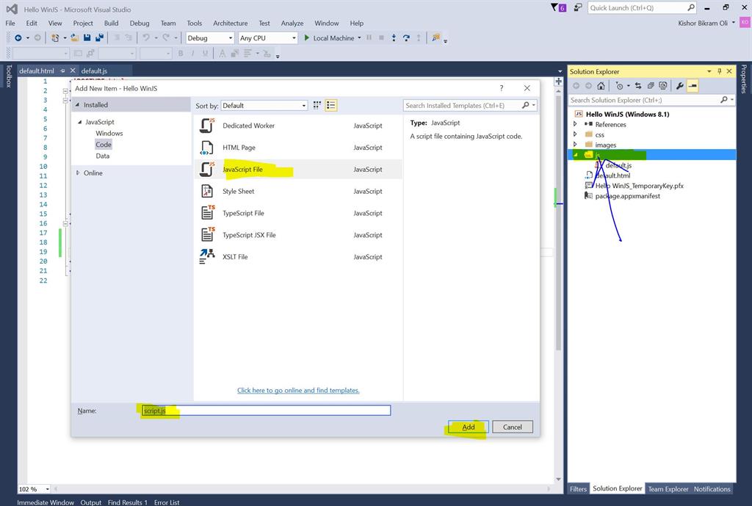The width and height of the screenshot is (752, 506).
Task: Click the Solution Explorer Home icon
Action: (601, 86)
